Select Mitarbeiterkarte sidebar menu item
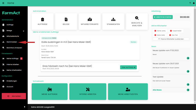 (x=13, y=36)
